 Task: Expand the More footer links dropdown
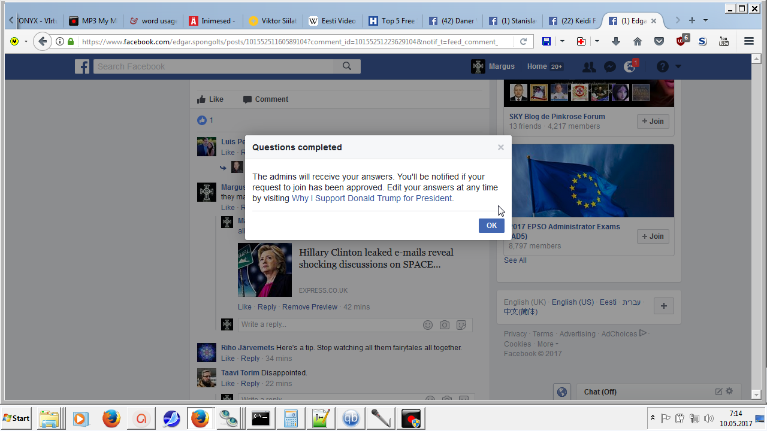(548, 344)
